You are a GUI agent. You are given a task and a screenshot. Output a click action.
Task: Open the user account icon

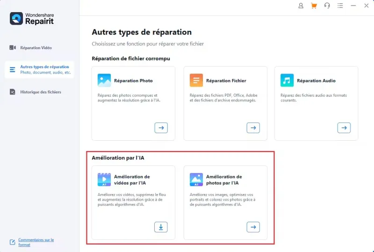tap(301, 6)
